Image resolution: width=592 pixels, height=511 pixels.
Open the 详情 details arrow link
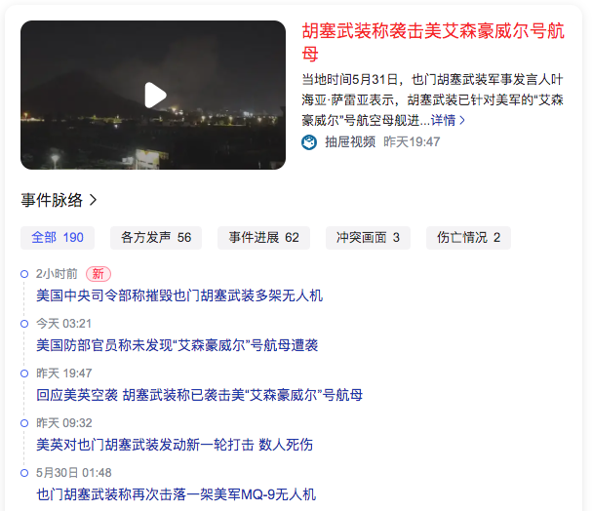click(448, 120)
